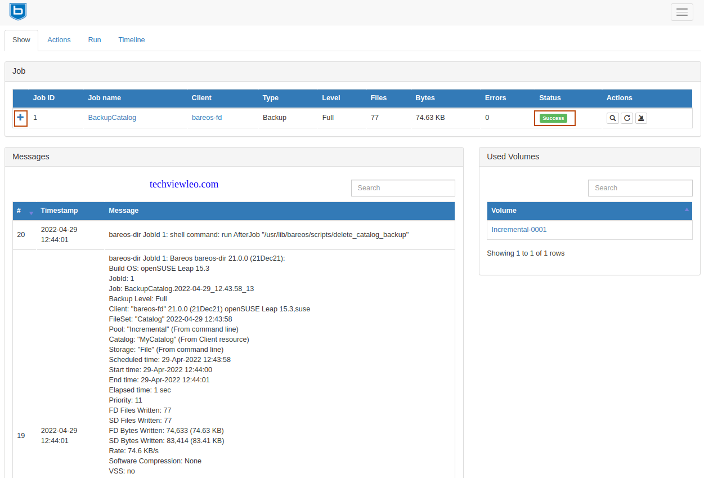Click the delete_catalog_backup AfterJob message text
Screen dimensions: 704x478
(x=259, y=235)
